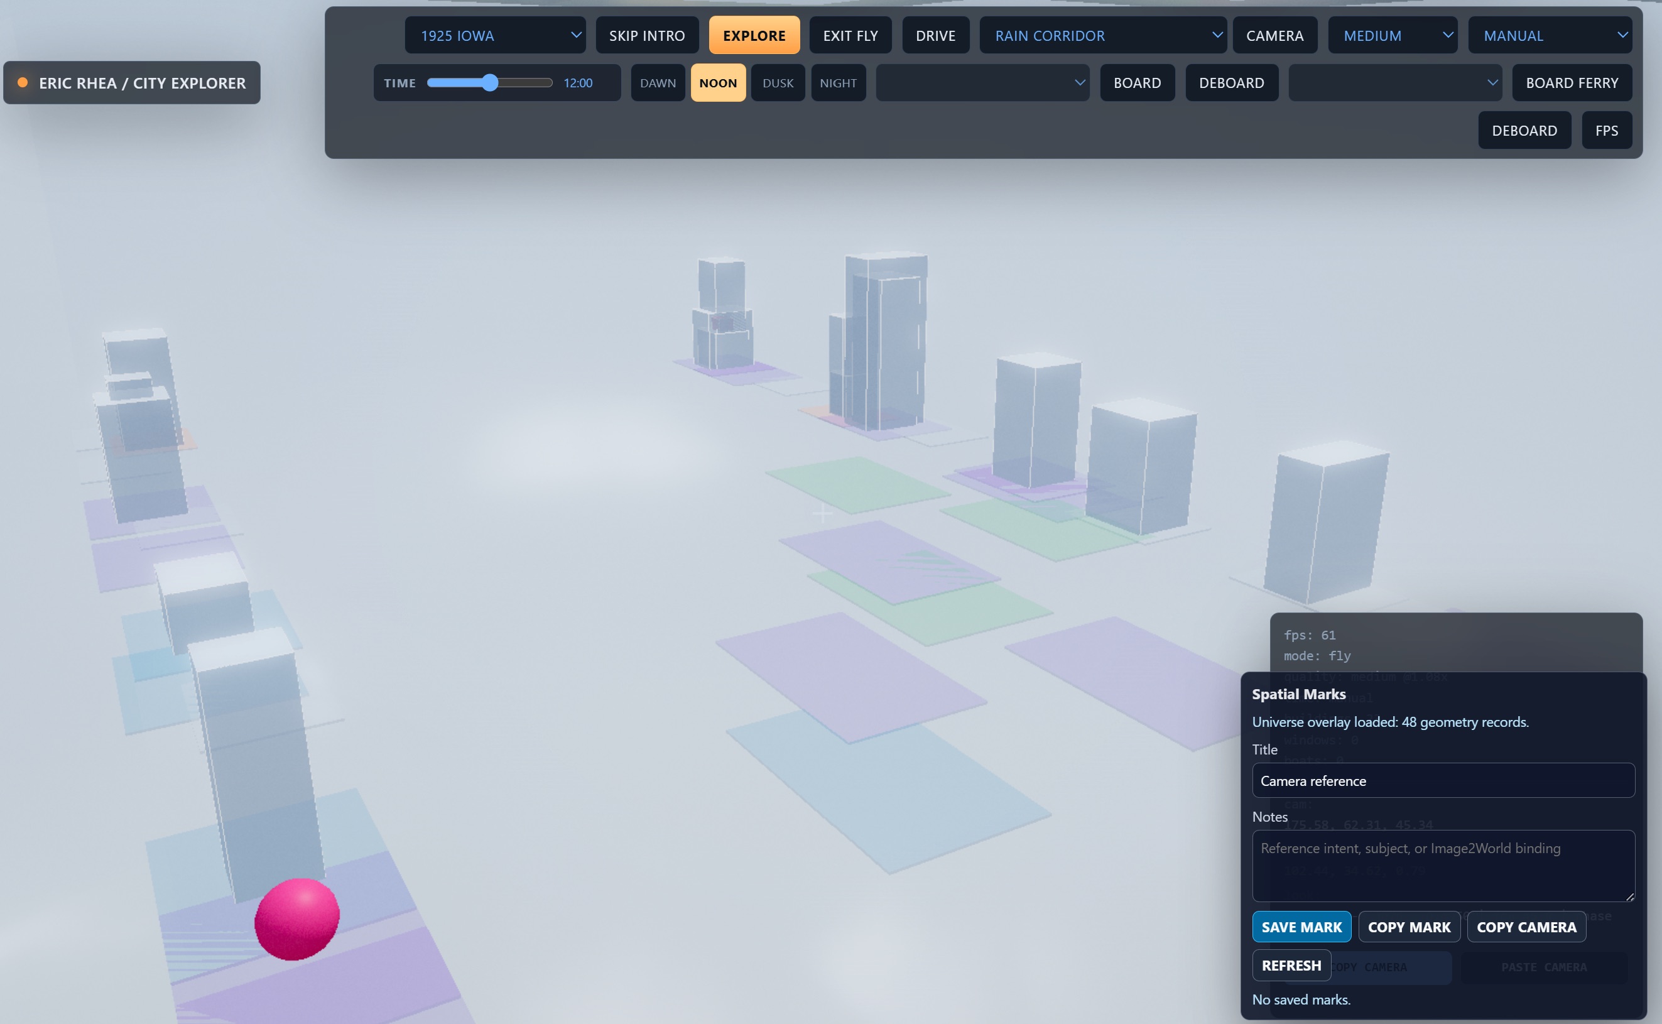
Task: Click the BOARD button
Action: click(1138, 83)
